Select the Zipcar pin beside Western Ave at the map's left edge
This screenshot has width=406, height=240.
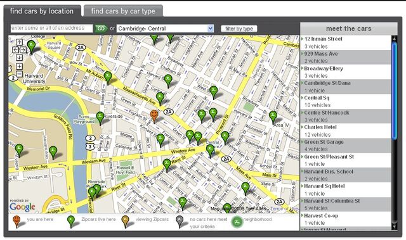(x=19, y=150)
